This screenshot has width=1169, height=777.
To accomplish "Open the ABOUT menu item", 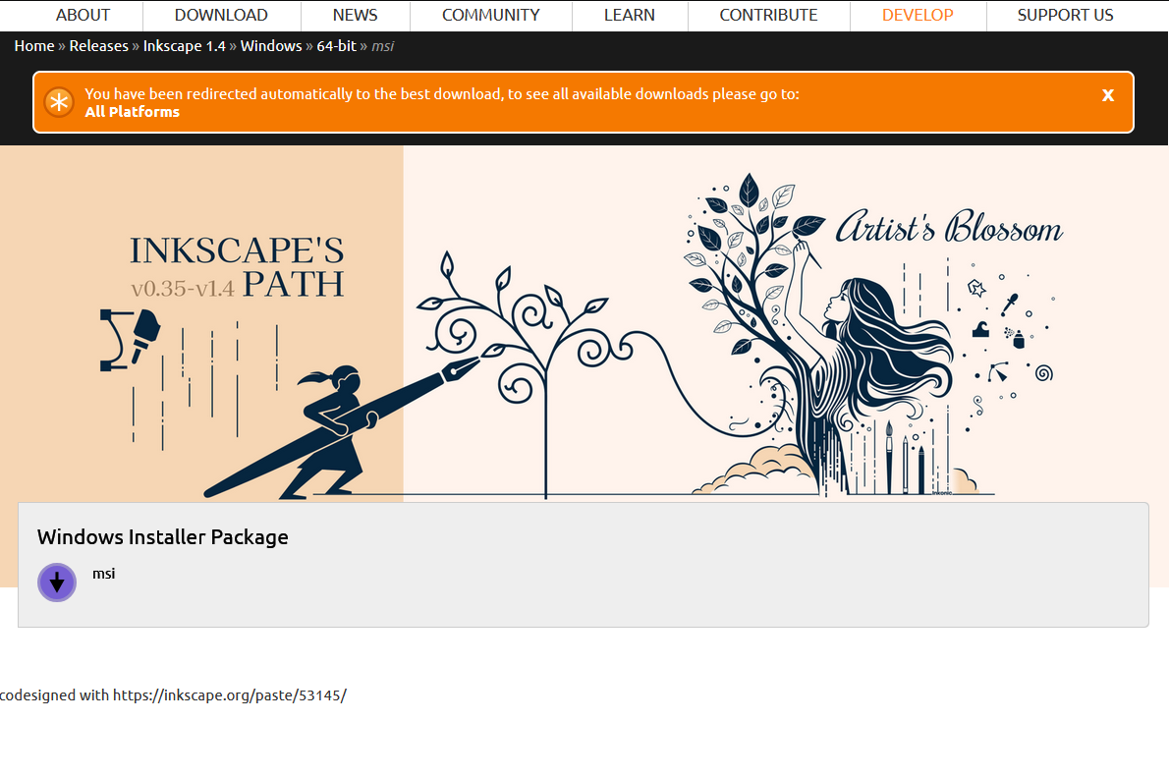I will [x=83, y=15].
